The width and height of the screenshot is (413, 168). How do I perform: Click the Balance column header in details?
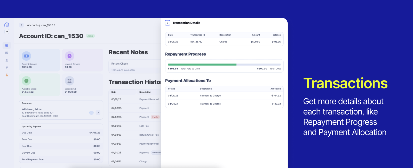pos(277,35)
